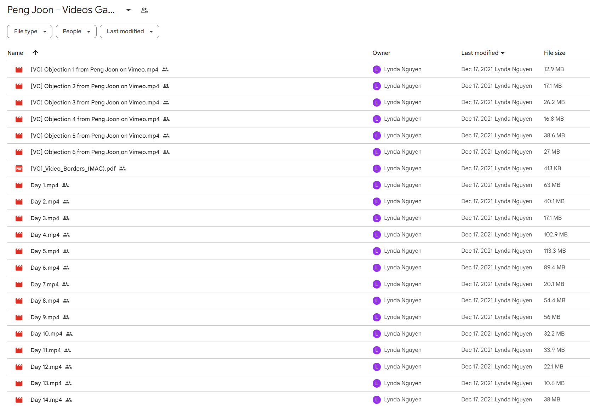
Task: Click owner avatar in Day 12.mp4 row
Action: pos(377,367)
